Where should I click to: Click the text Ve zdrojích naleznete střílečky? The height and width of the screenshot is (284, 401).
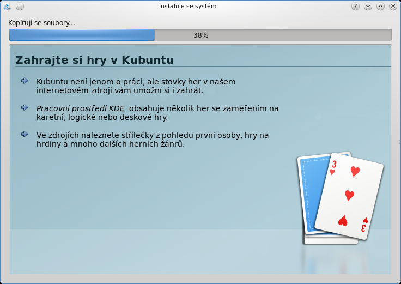click(x=95, y=135)
